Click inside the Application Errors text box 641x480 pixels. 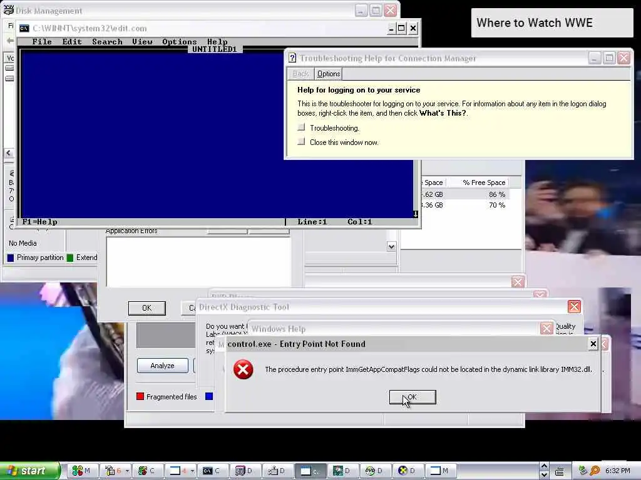click(x=198, y=262)
